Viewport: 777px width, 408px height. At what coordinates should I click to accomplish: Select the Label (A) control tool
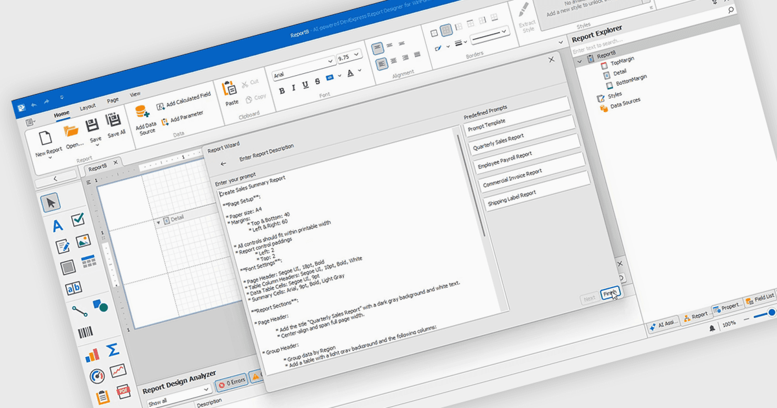tap(58, 226)
